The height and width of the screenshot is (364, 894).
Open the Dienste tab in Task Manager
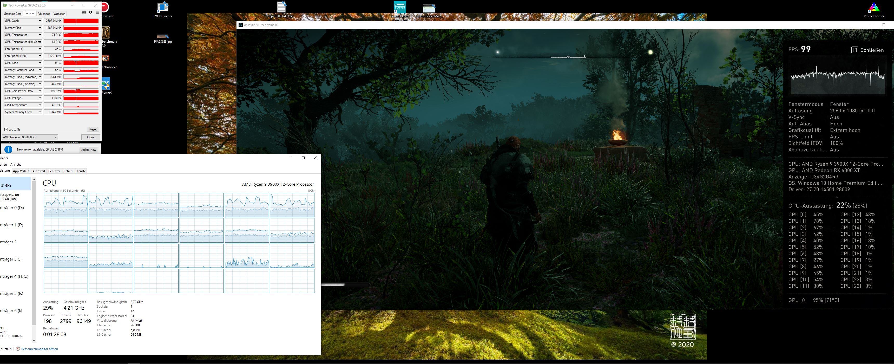pyautogui.click(x=81, y=171)
